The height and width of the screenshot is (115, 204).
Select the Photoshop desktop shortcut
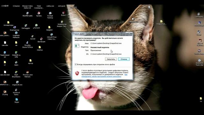(199, 24)
